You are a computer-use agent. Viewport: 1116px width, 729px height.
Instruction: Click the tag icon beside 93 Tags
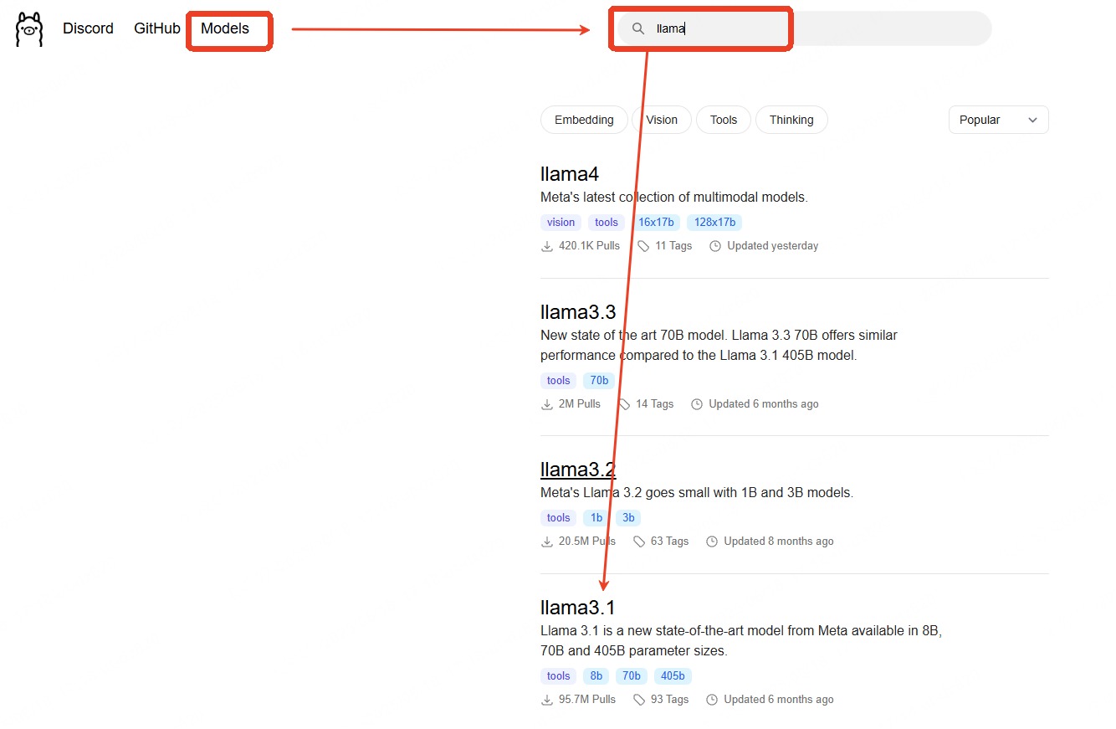coord(639,700)
